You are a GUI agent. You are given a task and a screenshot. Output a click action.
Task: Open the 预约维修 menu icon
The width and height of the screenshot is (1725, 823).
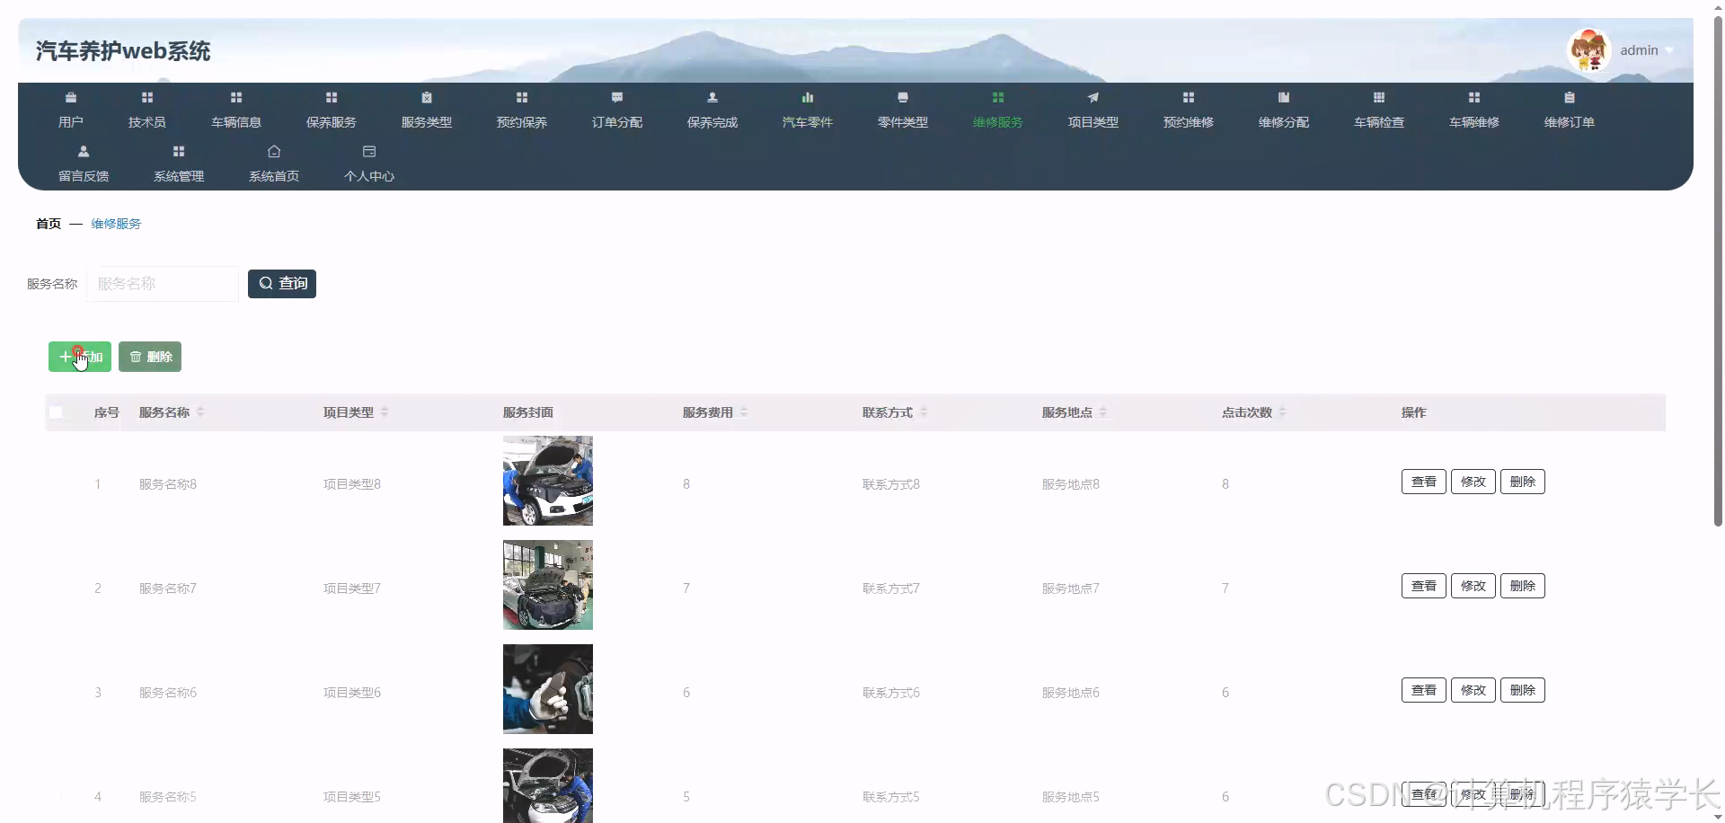coord(1189,97)
